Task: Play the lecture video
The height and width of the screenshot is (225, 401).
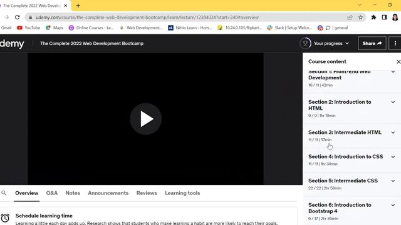Action: (x=145, y=119)
